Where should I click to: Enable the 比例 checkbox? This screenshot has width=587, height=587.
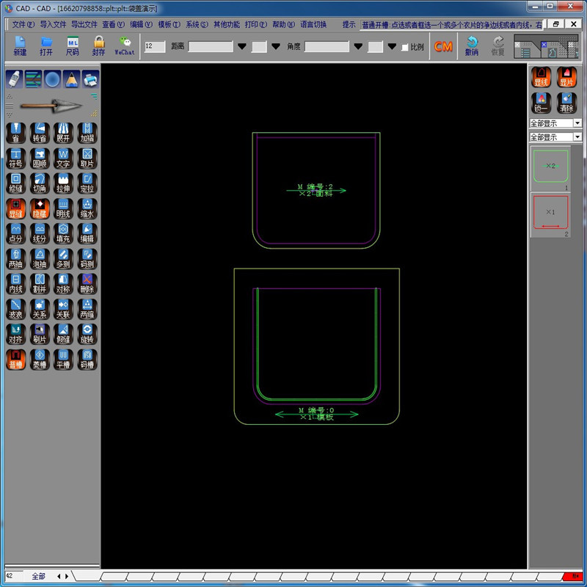point(405,47)
